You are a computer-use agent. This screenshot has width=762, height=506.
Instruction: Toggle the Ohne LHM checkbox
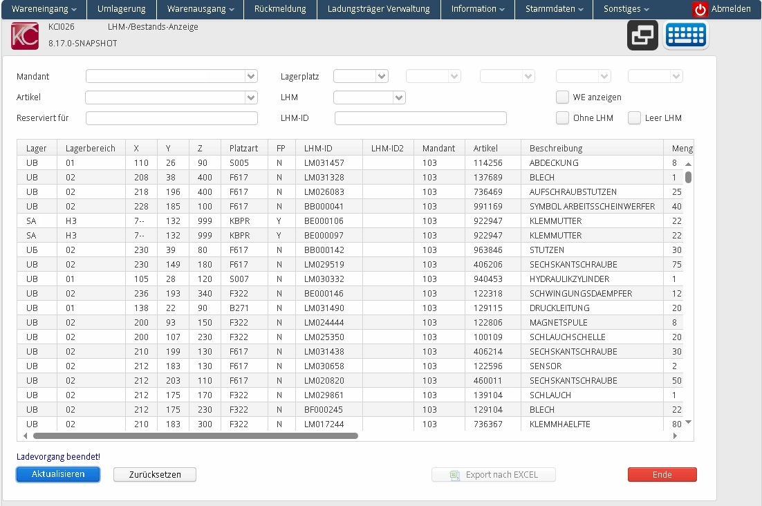coord(562,118)
